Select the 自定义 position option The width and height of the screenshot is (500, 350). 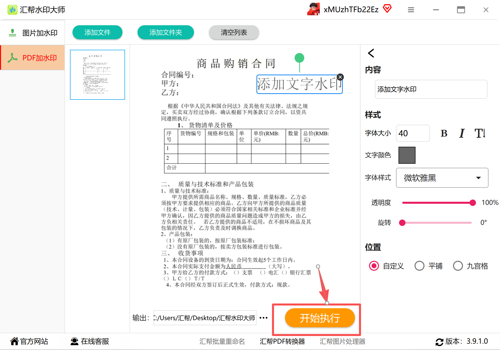tap(374, 266)
